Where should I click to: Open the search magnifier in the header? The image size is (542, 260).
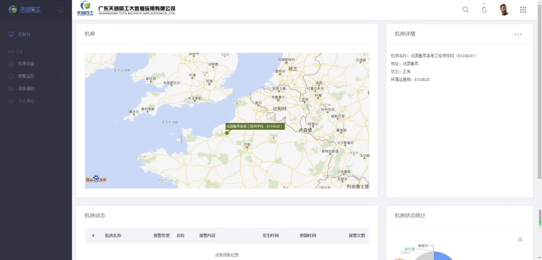[x=465, y=10]
